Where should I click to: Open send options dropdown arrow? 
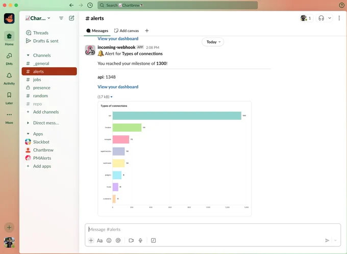335,240
